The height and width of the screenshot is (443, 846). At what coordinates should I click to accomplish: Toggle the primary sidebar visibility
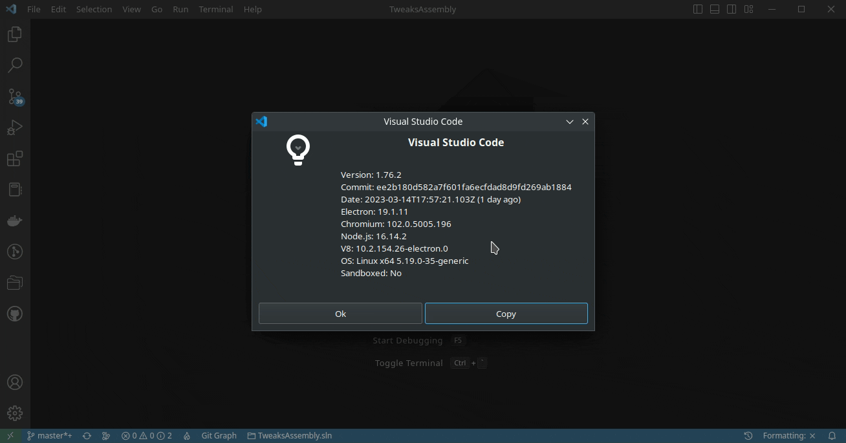point(697,8)
